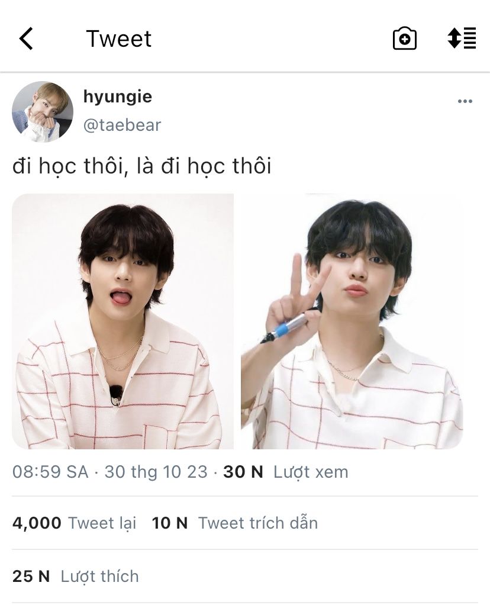Screen dimensions: 490x605
Task: Tap the back arrow icon
Action: 26,38
